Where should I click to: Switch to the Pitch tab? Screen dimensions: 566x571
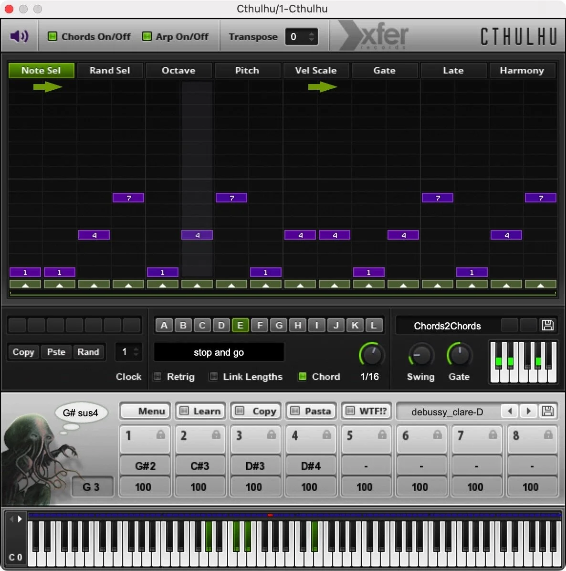coord(247,70)
